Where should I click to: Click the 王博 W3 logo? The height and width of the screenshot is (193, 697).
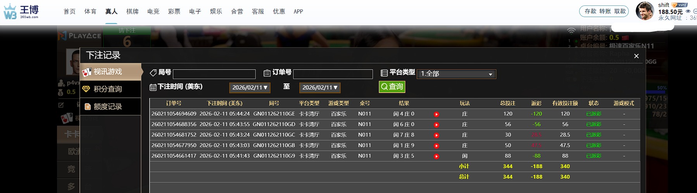click(21, 12)
